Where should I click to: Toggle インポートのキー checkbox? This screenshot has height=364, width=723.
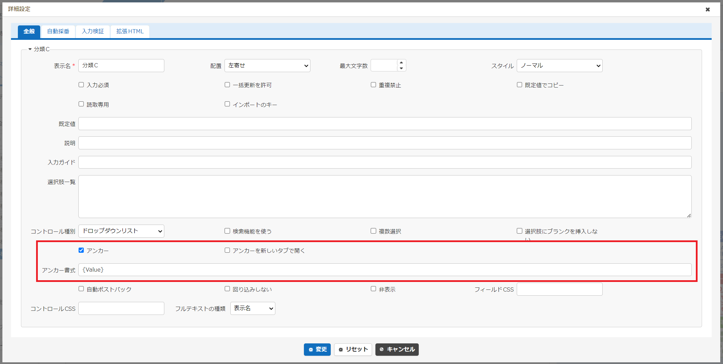[227, 104]
